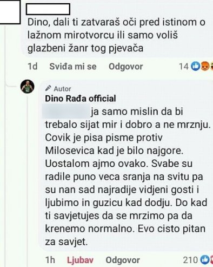The width and height of the screenshot is (213, 267).
Task: View the 14 reactions count
Action: tap(184, 67)
